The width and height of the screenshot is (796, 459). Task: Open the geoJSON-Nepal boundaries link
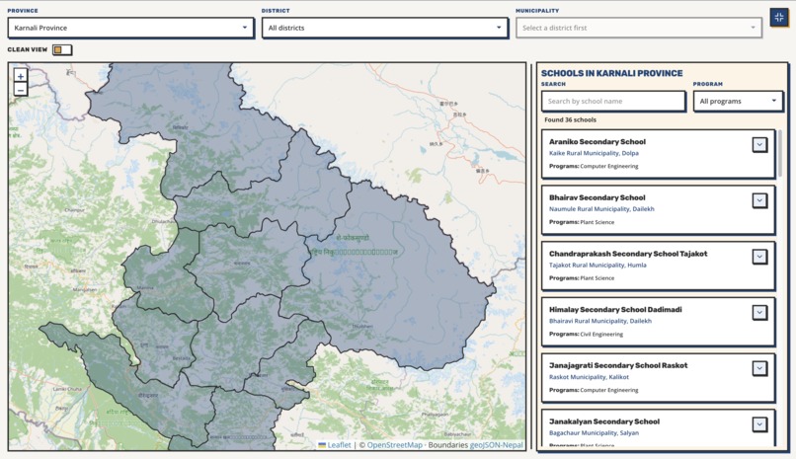[x=496, y=445]
